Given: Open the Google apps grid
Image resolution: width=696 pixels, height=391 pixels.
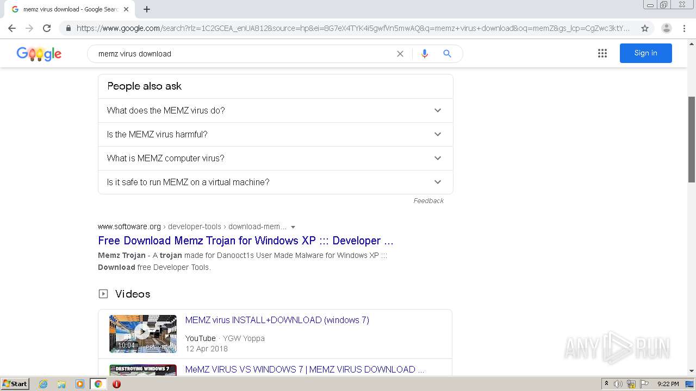Looking at the screenshot, I should pyautogui.click(x=602, y=53).
